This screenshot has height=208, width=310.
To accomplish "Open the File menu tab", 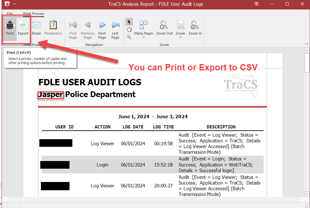I will pyautogui.click(x=10, y=14).
